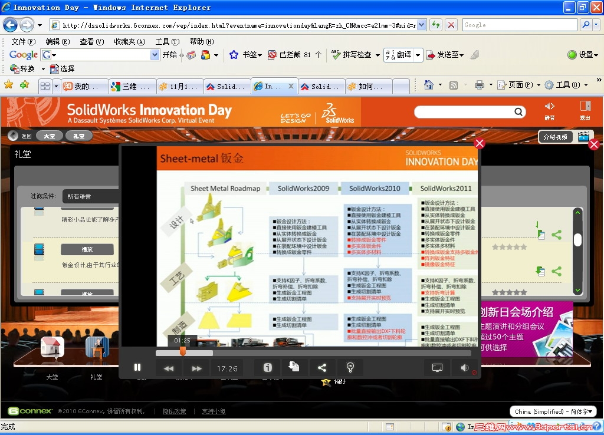
Task: Move the session list up with the green up arrow
Action: (577, 212)
